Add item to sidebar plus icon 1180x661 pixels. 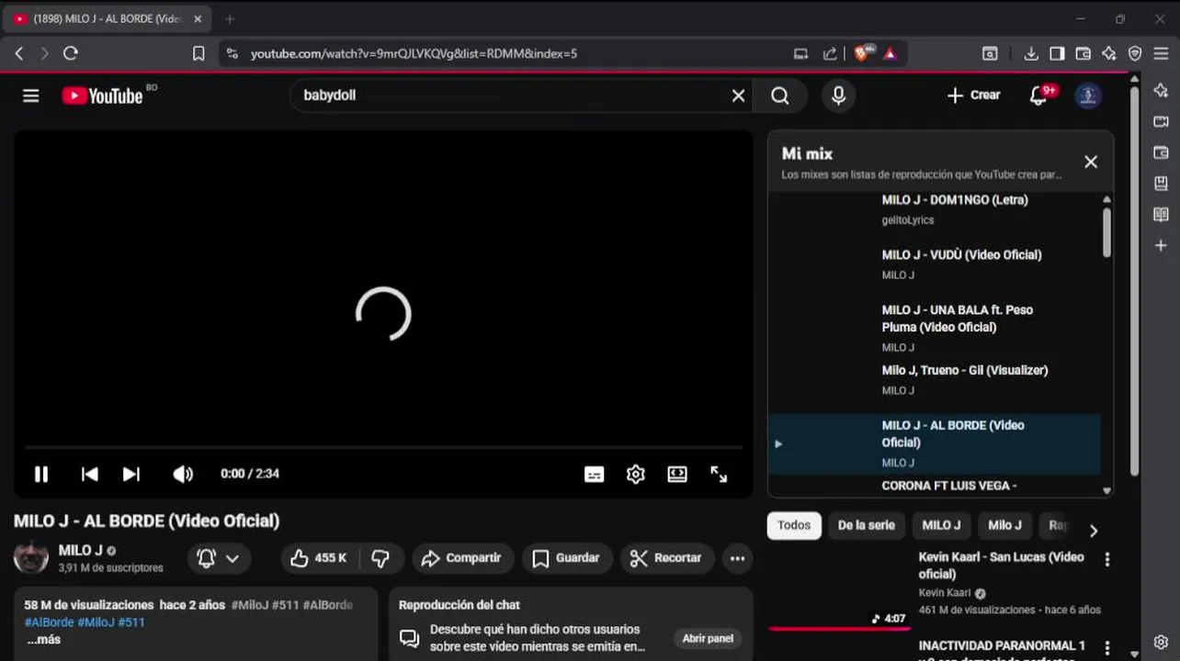1161,246
